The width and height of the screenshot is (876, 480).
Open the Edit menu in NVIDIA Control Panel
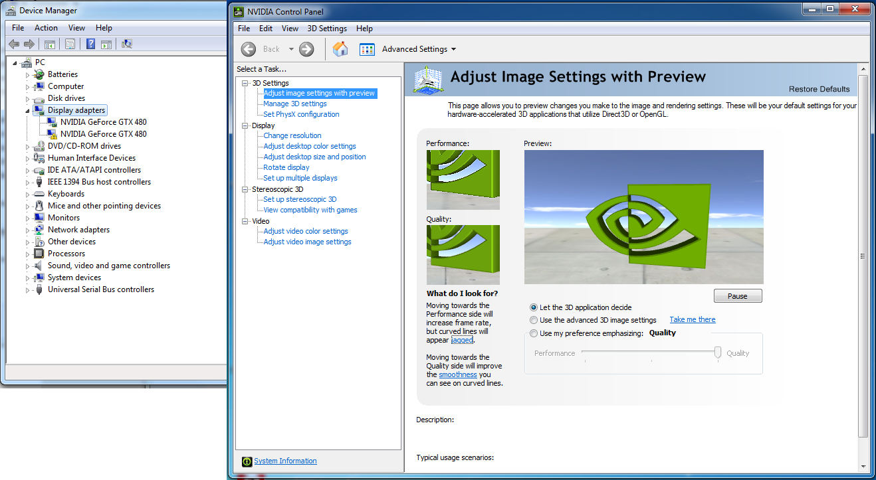[266, 29]
